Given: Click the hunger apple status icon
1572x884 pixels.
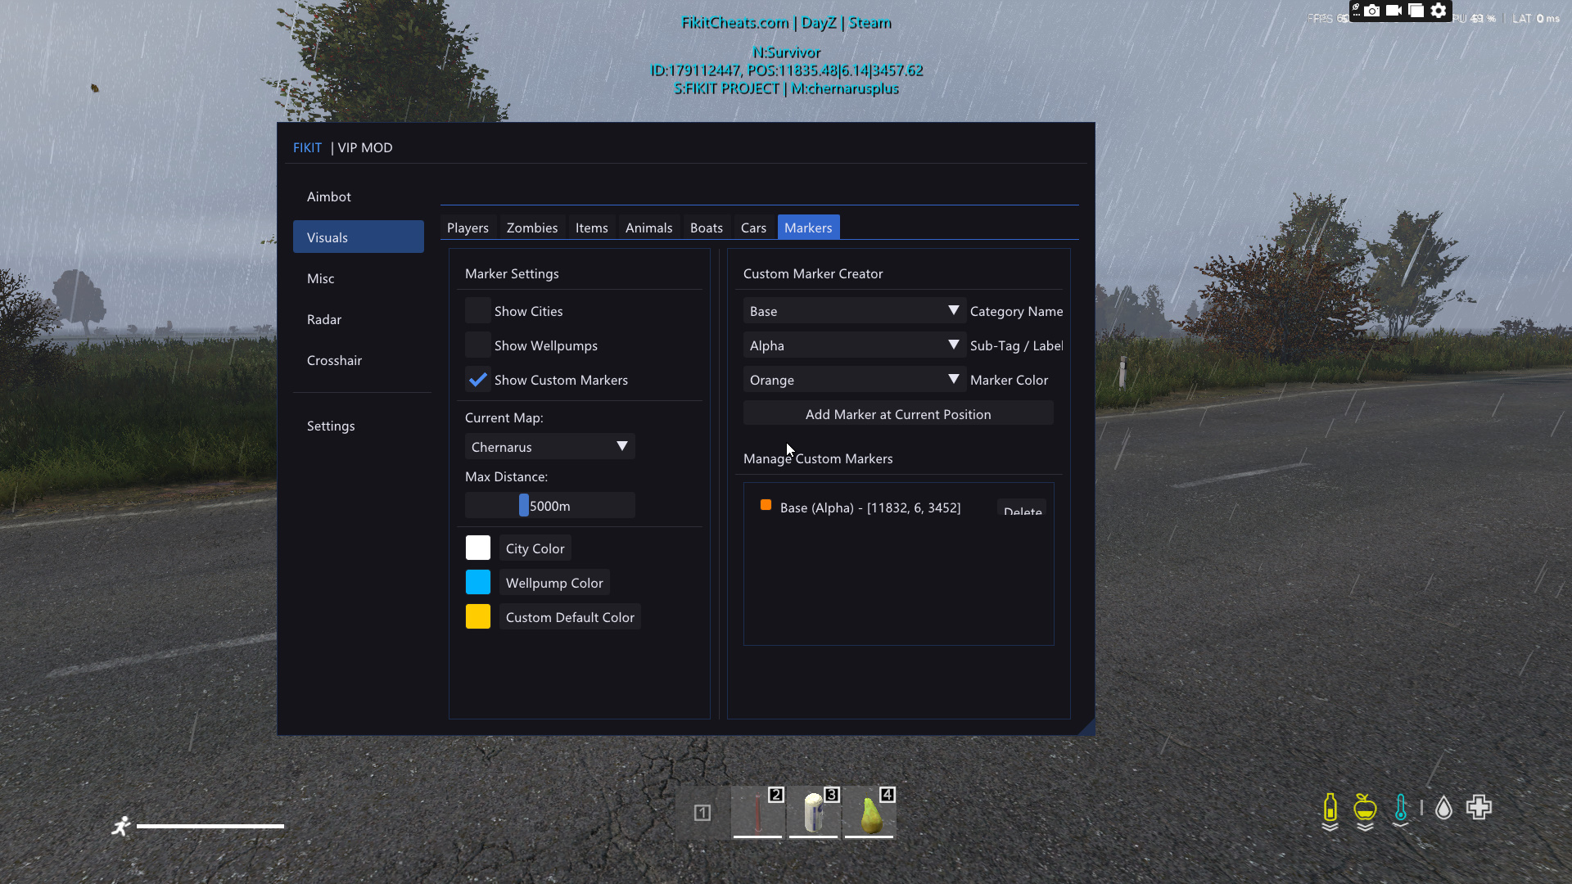Looking at the screenshot, I should 1365,808.
